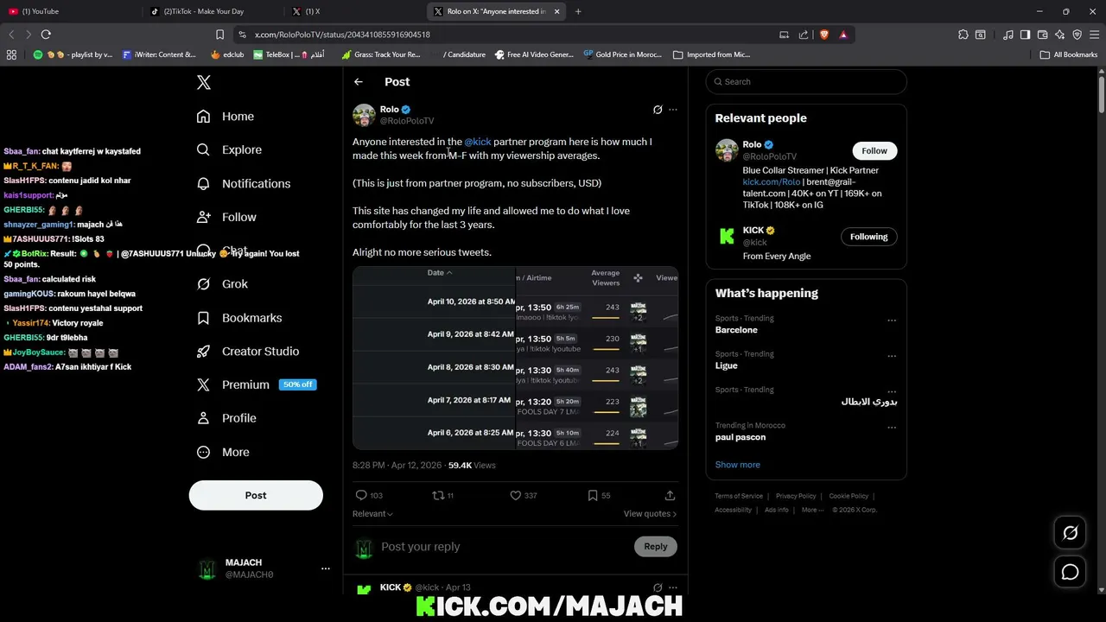
Task: Switch to the TikTok - Make Your Day tab
Action: click(x=211, y=11)
